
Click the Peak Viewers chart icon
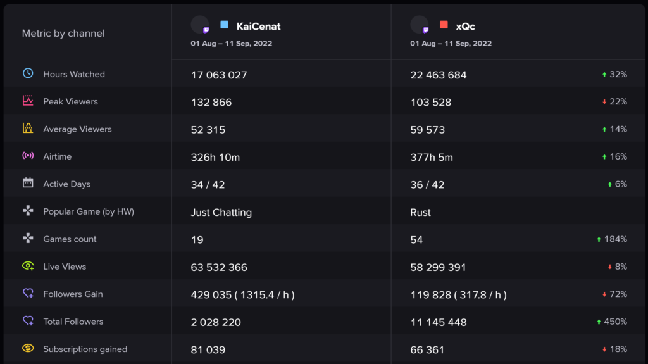click(28, 101)
